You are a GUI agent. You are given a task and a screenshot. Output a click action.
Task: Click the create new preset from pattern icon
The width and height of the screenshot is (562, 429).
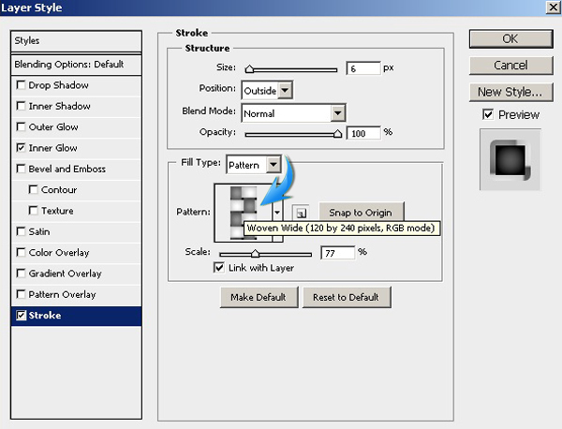[x=300, y=212]
